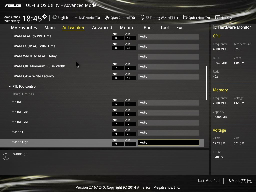The height and width of the screenshot is (192, 256).
Task: Switch to the Advanced tab
Action: (102, 28)
